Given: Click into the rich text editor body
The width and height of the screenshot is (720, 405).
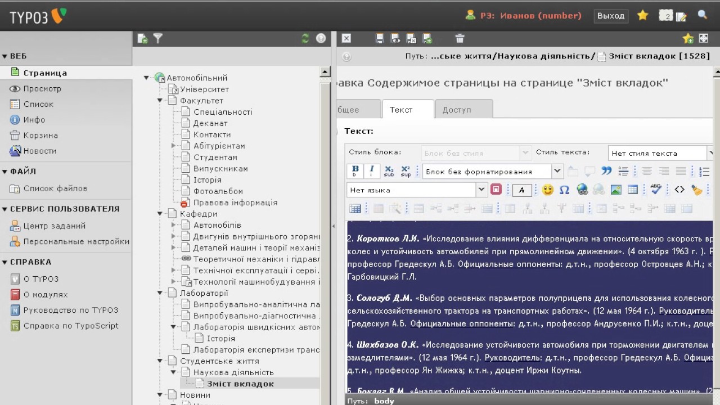Looking at the screenshot, I should tap(529, 307).
